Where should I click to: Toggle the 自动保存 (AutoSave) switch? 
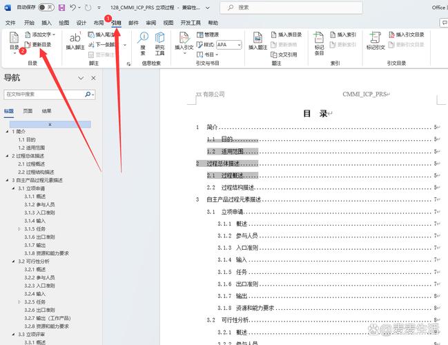(x=46, y=8)
